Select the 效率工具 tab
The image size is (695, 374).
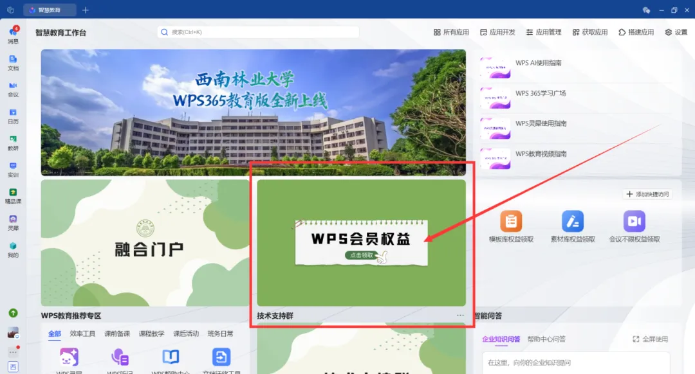82,334
